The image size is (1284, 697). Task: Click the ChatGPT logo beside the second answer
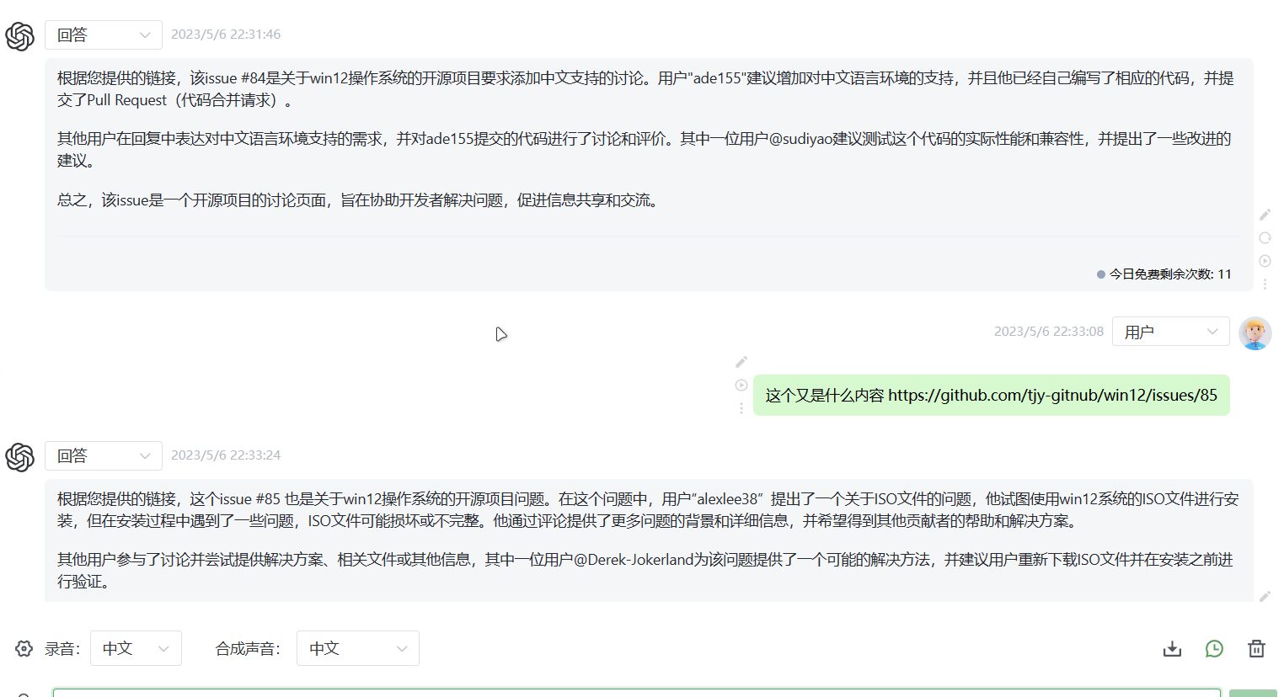[19, 456]
